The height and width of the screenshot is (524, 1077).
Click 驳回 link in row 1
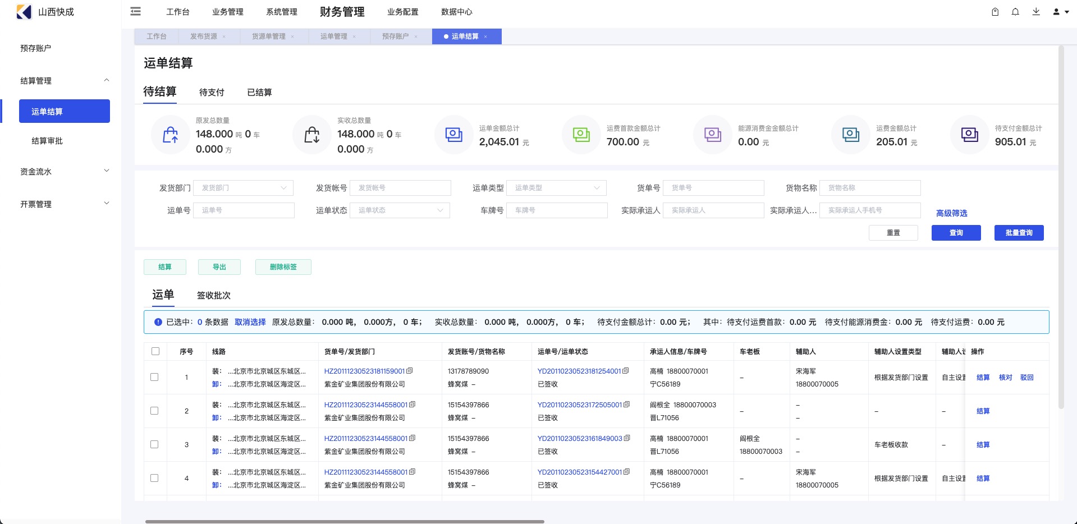point(1026,378)
